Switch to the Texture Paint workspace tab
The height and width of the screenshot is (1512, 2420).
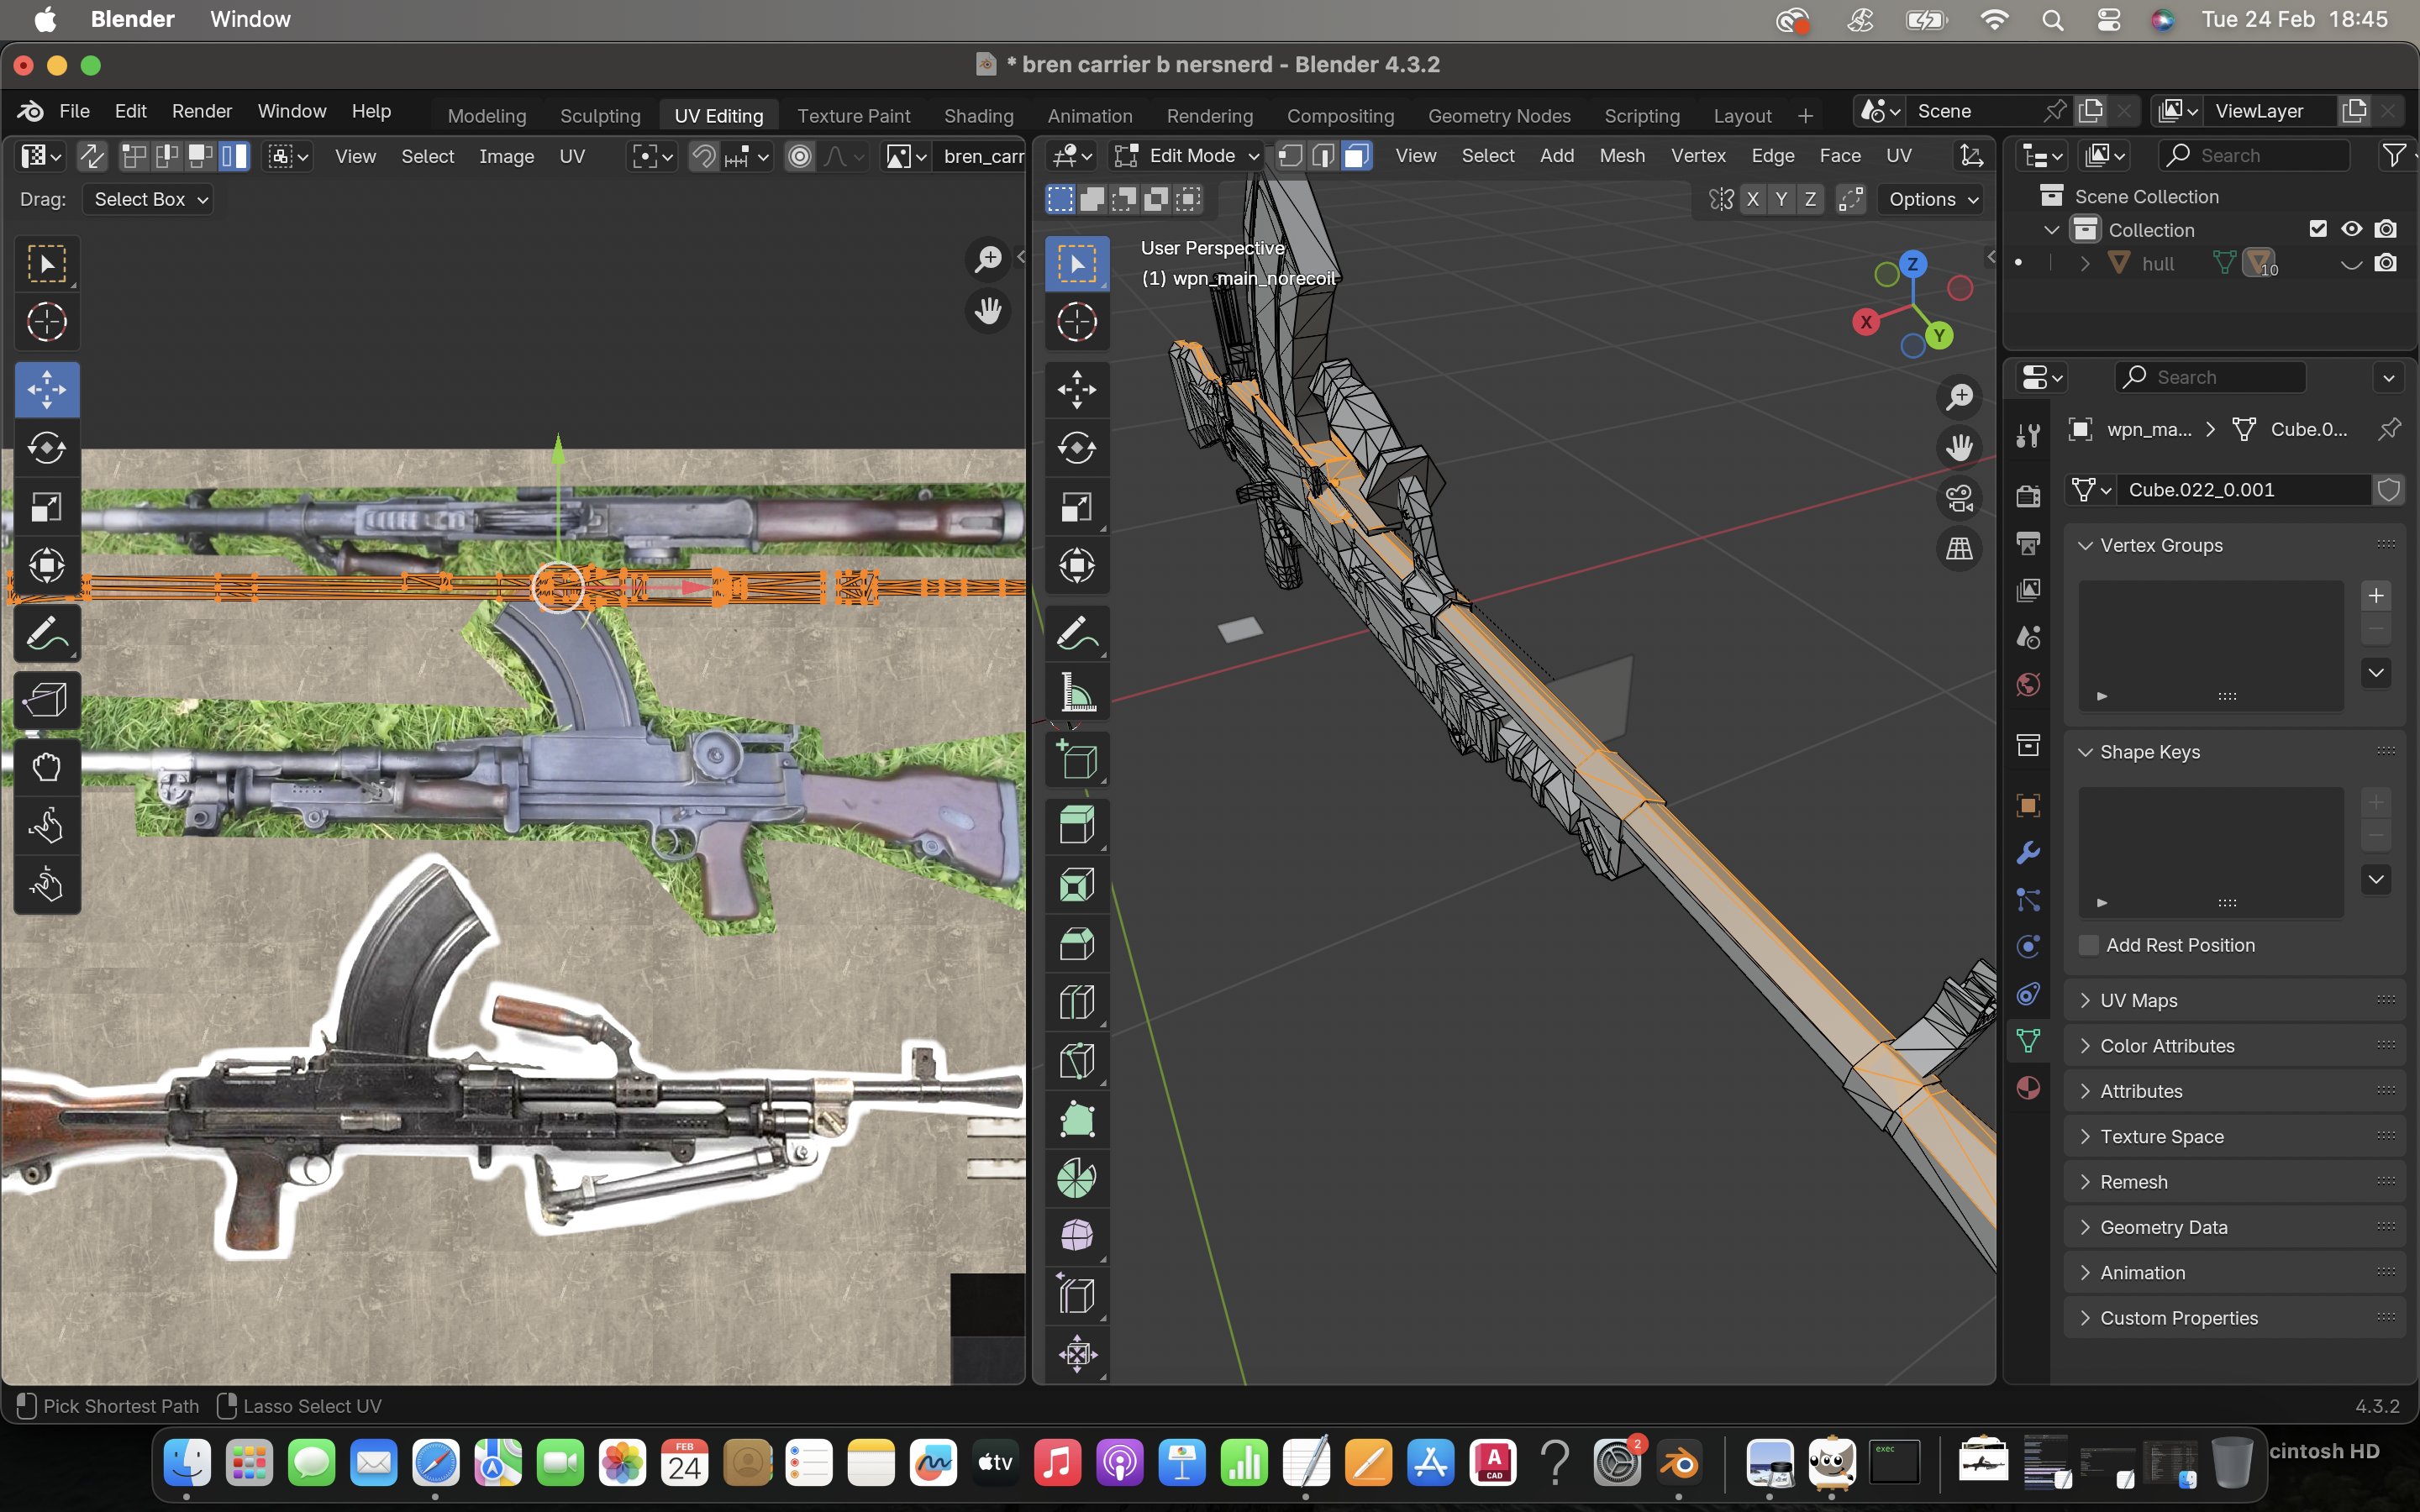853,116
